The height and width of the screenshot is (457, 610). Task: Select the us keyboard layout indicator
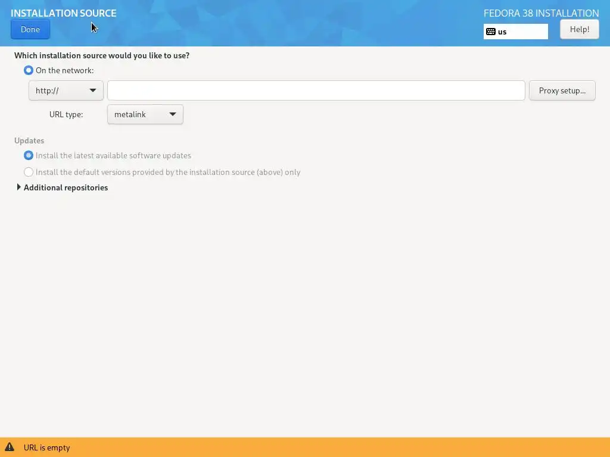515,32
